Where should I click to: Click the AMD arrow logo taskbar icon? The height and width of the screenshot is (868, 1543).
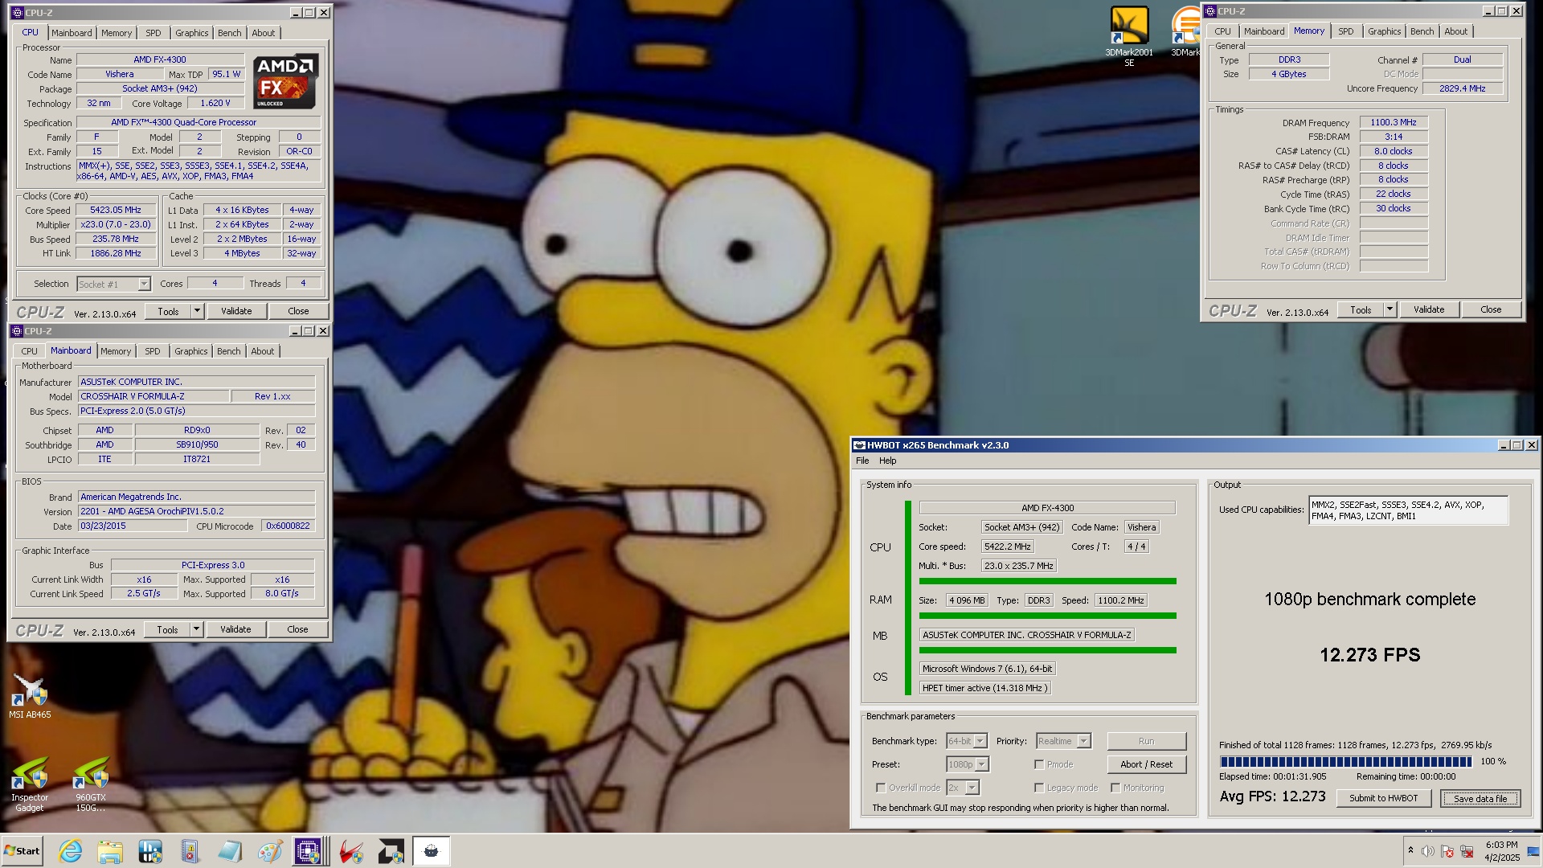click(391, 851)
